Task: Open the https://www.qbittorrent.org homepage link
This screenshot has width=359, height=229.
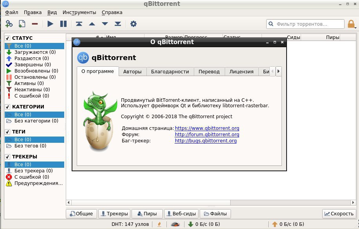Action: coord(207,128)
